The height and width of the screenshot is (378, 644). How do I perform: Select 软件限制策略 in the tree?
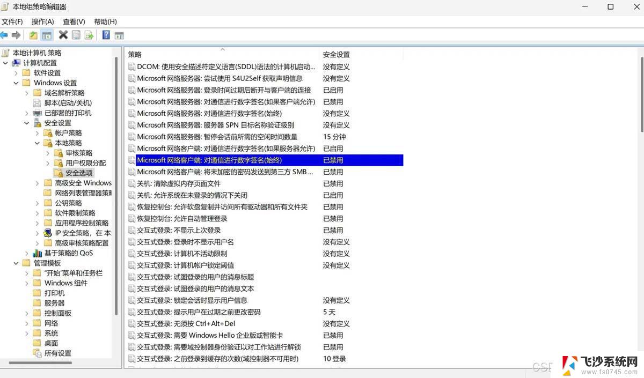pyautogui.click(x=75, y=213)
